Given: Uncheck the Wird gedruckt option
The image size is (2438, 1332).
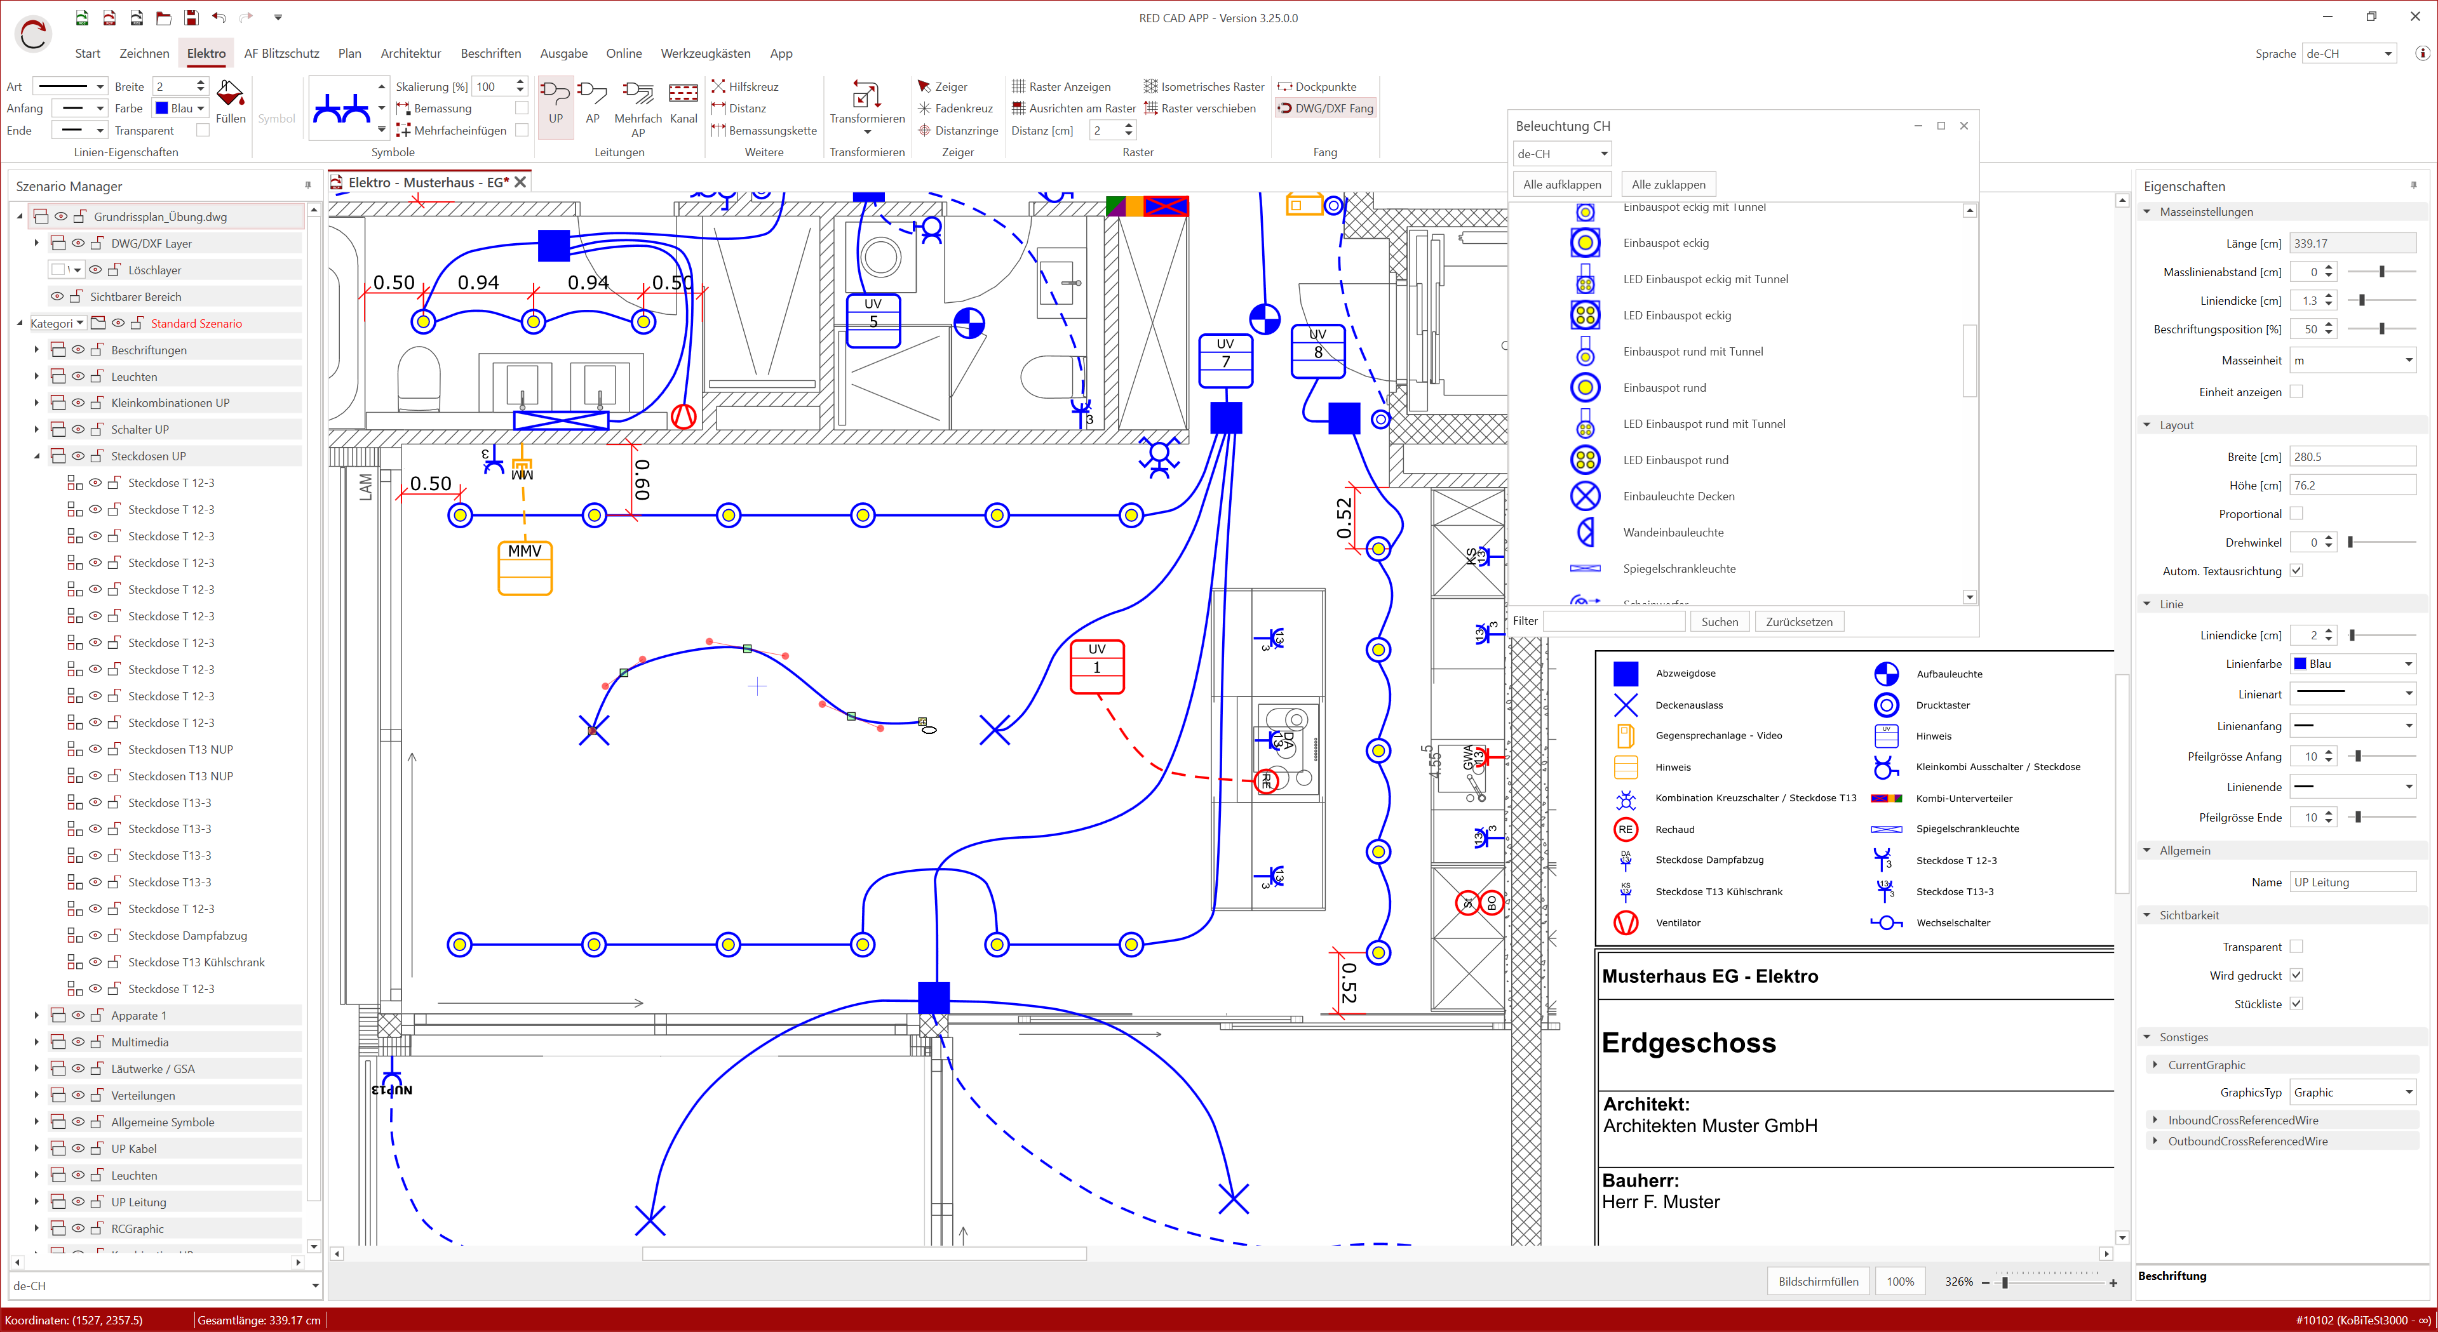Looking at the screenshot, I should [x=2298, y=975].
